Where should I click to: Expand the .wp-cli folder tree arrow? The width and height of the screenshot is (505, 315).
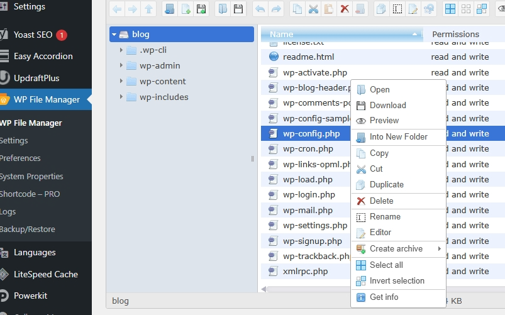[121, 50]
